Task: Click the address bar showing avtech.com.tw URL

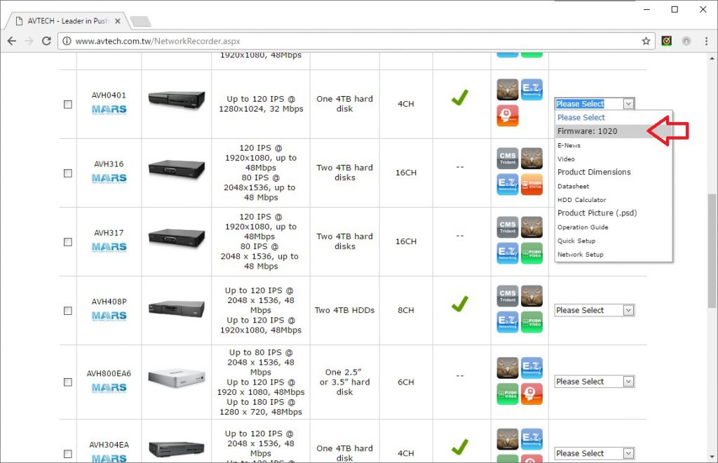Action: click(x=351, y=41)
